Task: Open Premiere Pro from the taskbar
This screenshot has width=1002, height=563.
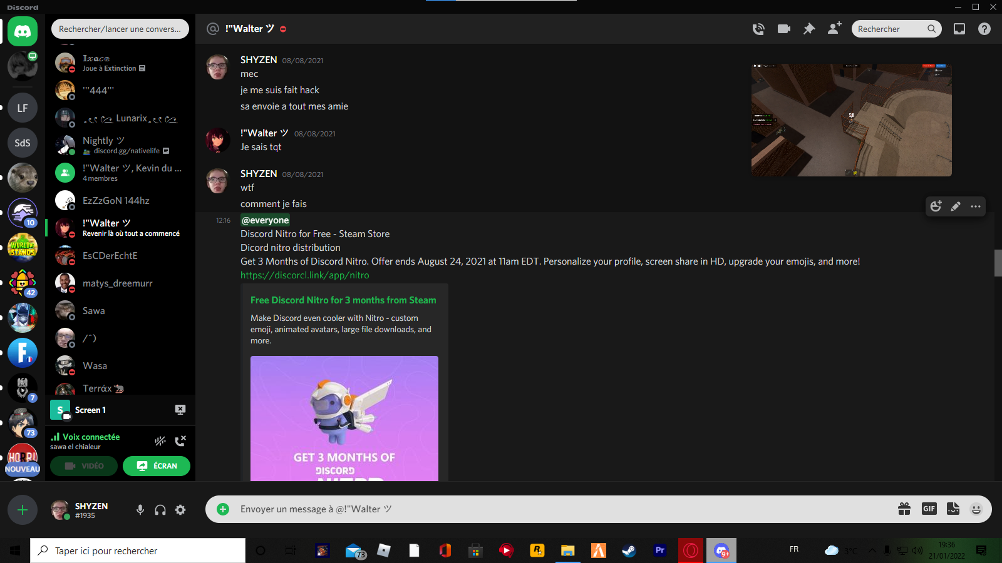Action: (660, 550)
